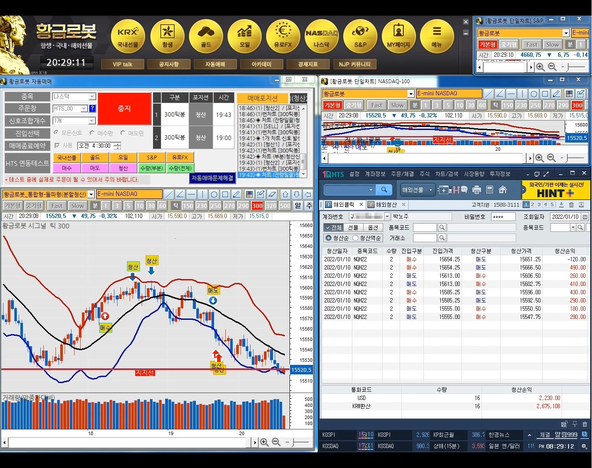Click the up arrow icon in the main chart toolbar
The image size is (592, 468).
click(285, 194)
